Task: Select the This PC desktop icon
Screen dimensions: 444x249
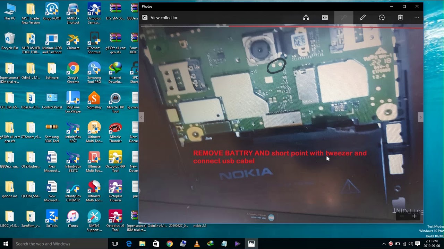Action: pyautogui.click(x=10, y=12)
